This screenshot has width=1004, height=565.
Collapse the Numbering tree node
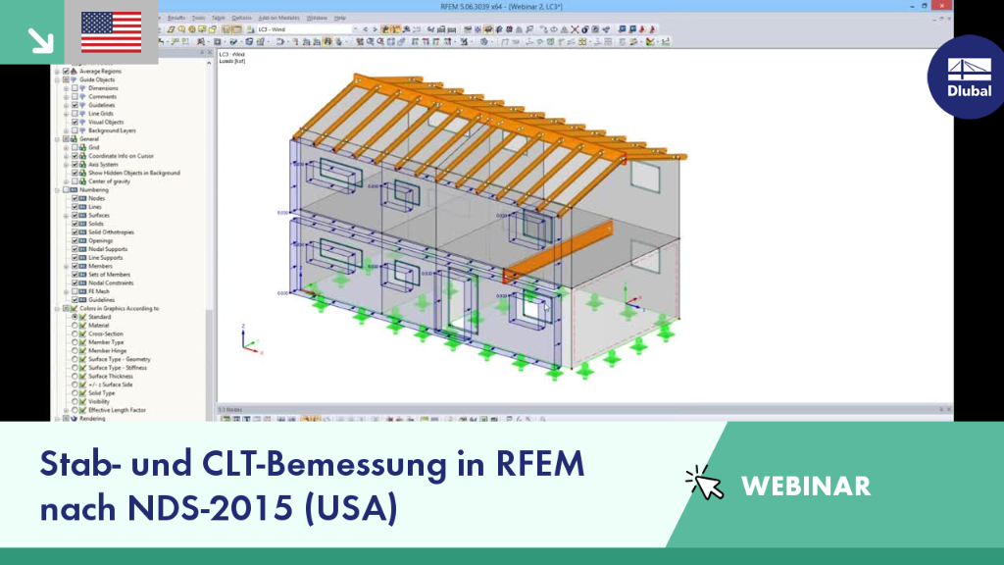pos(58,190)
